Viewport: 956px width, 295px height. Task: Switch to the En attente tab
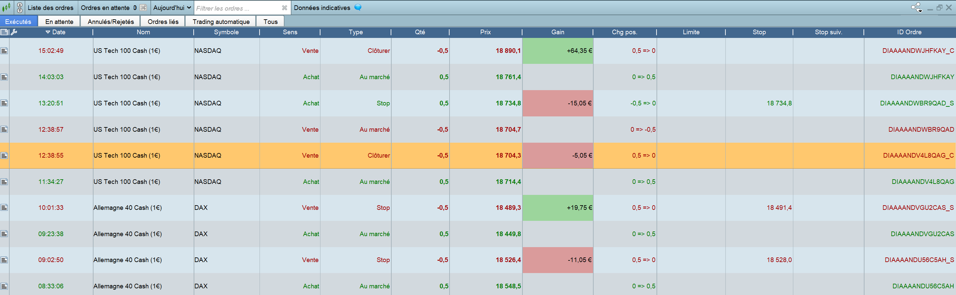pos(59,22)
